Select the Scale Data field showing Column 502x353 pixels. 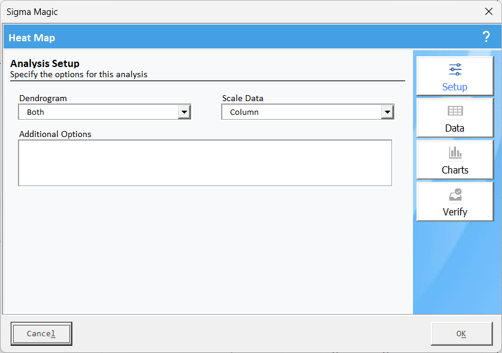click(308, 112)
